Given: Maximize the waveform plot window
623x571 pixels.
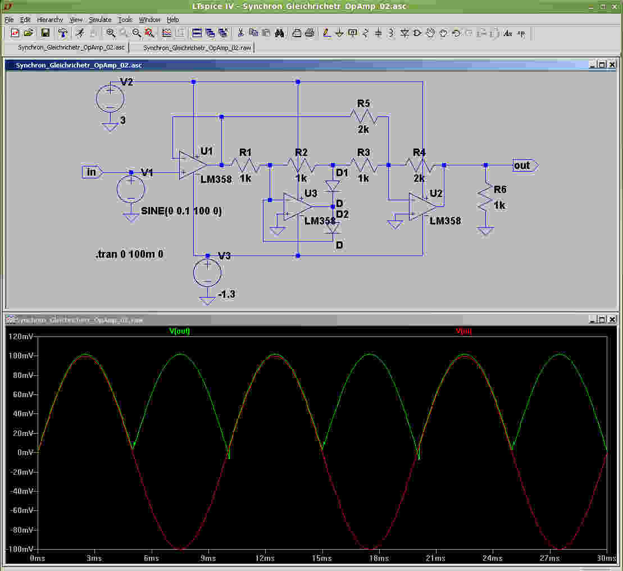Looking at the screenshot, I should (603, 320).
